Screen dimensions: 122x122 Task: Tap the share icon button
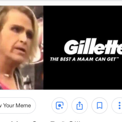point(80,106)
